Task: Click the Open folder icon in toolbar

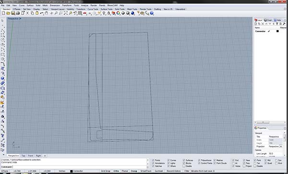Action: [x=8, y=13]
